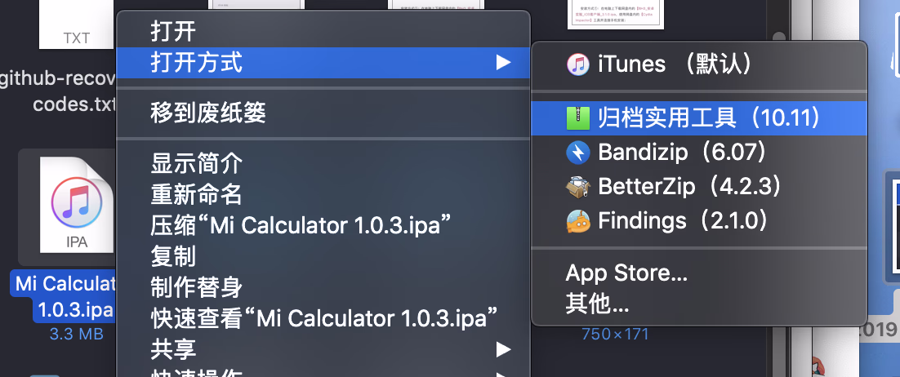The image size is (900, 377).
Task: Expand the 打开方式 submenu arrow
Action: 503,62
